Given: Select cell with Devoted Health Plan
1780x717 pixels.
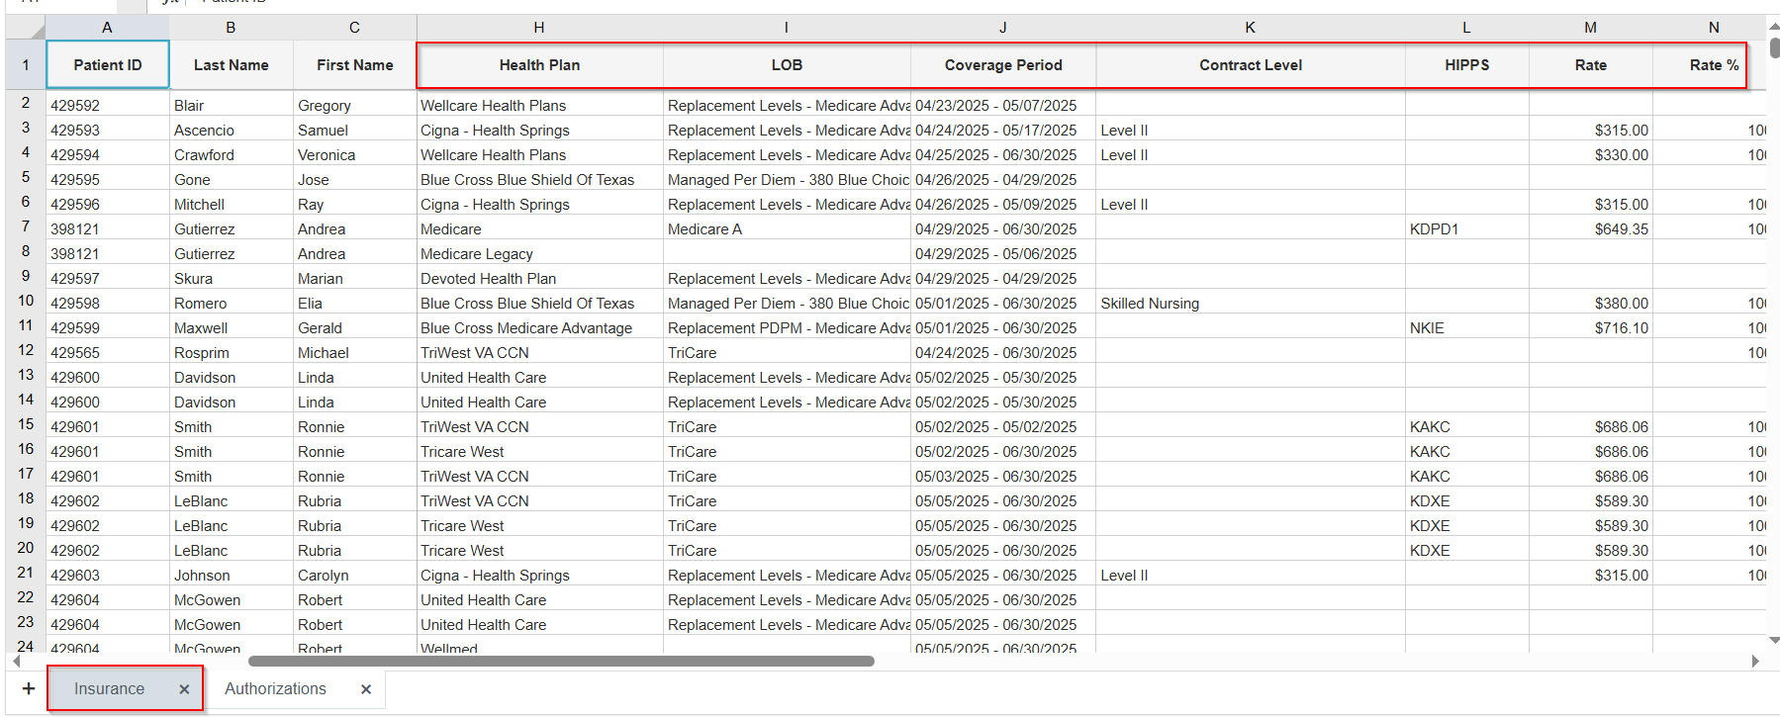Looking at the screenshot, I should [539, 279].
